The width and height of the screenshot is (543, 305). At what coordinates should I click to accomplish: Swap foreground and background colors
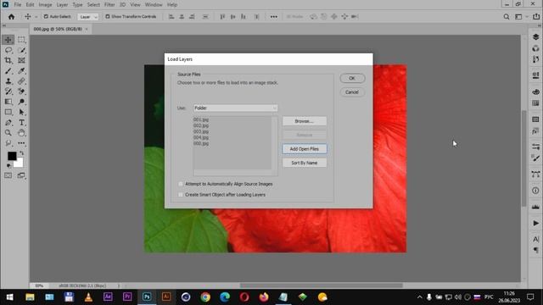coord(22,152)
